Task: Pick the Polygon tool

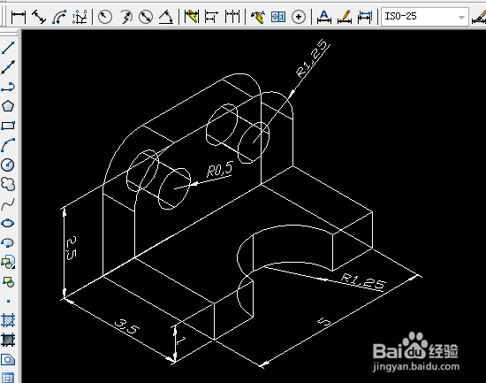Action: [8, 106]
